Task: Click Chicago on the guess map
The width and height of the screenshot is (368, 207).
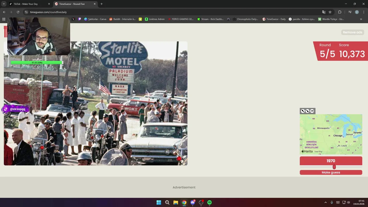Action: point(338,136)
